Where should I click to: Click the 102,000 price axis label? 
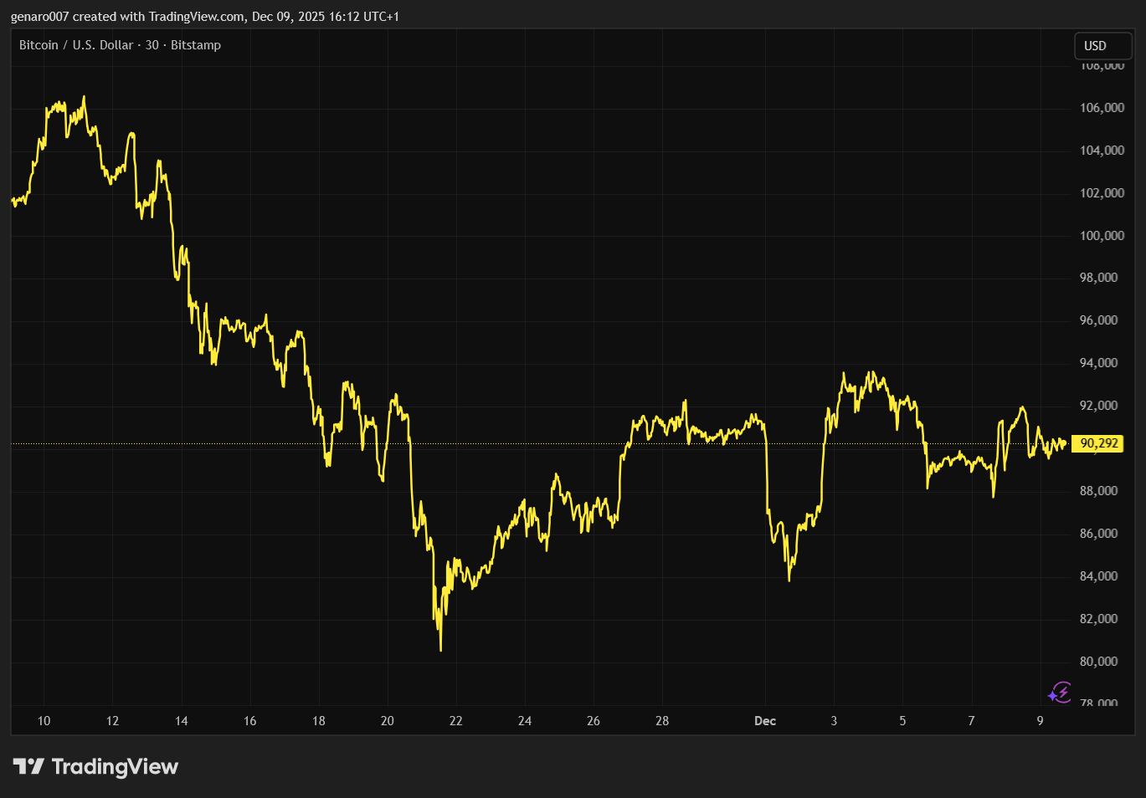[1102, 193]
